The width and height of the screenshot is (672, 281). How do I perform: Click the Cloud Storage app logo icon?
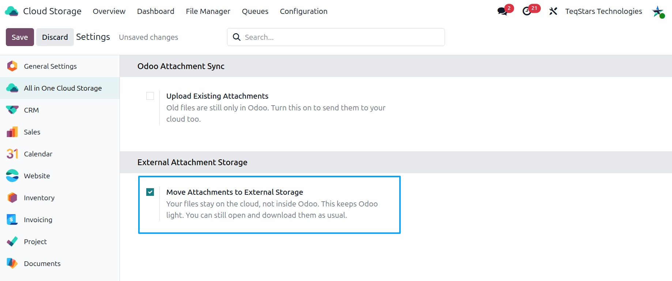coord(11,11)
